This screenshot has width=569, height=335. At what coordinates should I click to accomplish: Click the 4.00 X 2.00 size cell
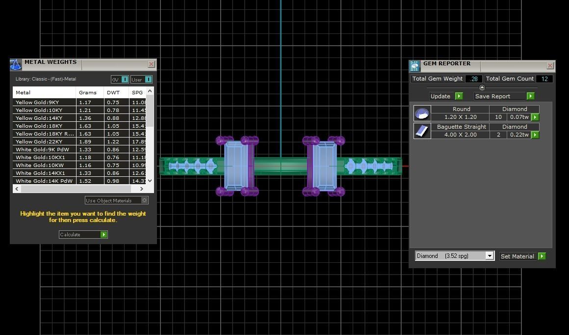pyautogui.click(x=461, y=135)
